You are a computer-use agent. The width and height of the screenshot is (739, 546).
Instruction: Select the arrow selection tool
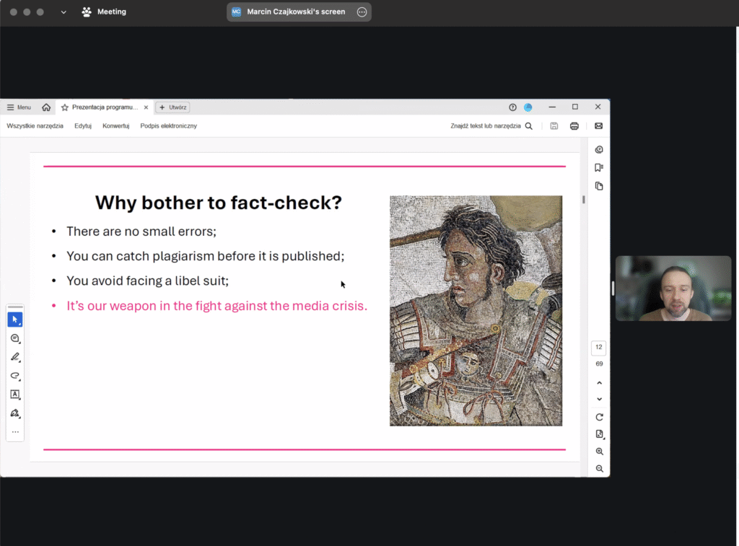coord(15,320)
